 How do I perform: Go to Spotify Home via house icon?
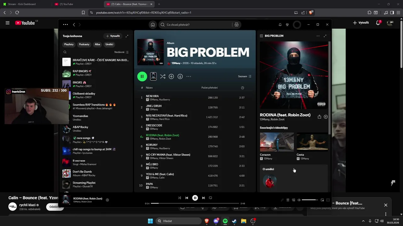pyautogui.click(x=153, y=24)
